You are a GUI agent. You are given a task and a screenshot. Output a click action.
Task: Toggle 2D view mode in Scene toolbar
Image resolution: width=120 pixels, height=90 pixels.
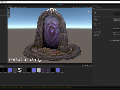coord(77,7)
